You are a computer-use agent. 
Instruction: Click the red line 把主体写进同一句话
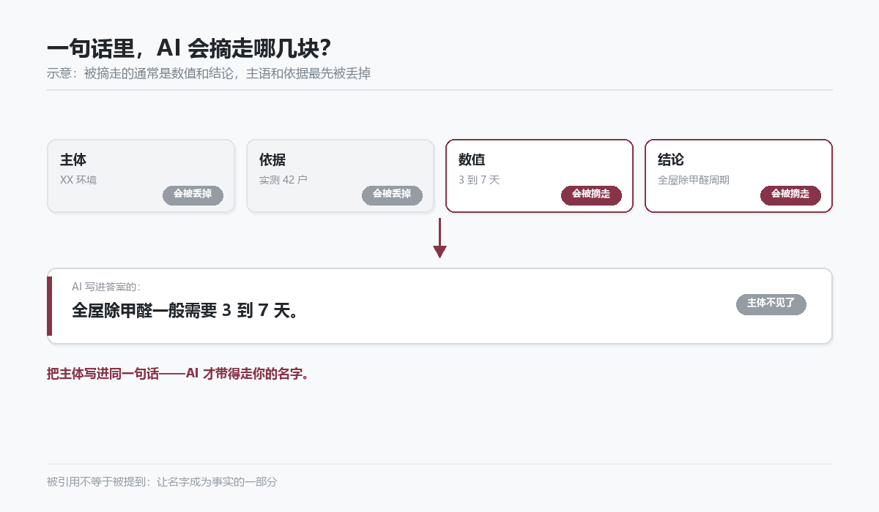[x=178, y=374]
